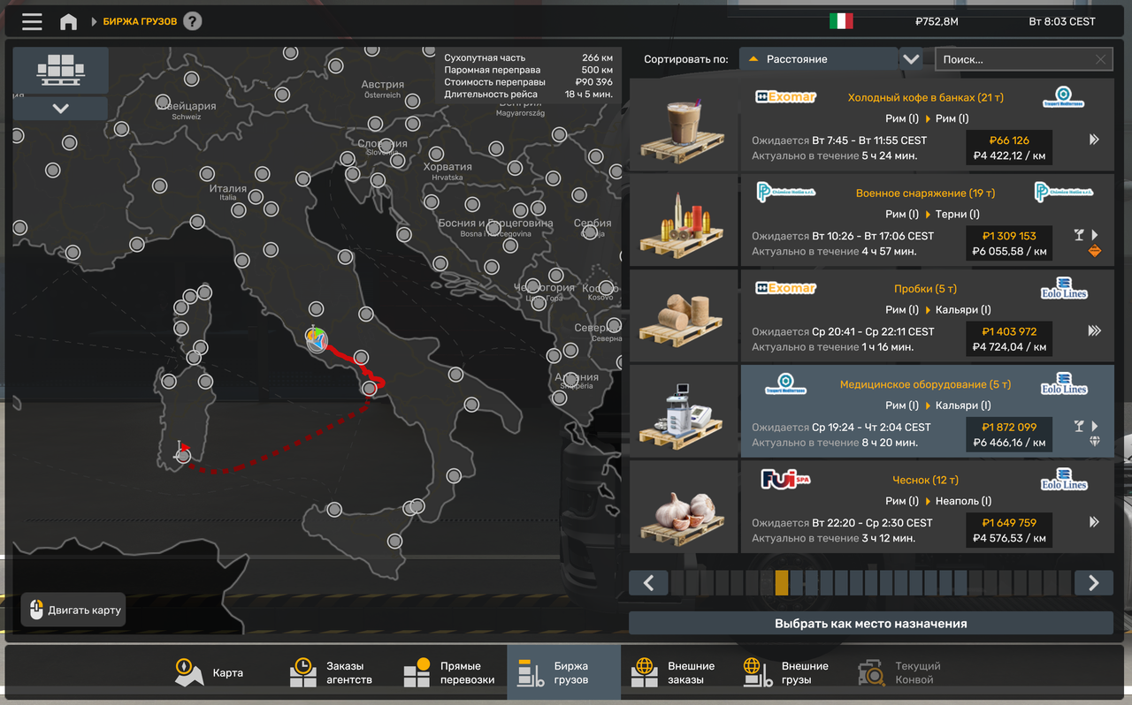The image size is (1132, 705).
Task: Click price ₽1 872 099 on medical job
Action: coord(1009,427)
